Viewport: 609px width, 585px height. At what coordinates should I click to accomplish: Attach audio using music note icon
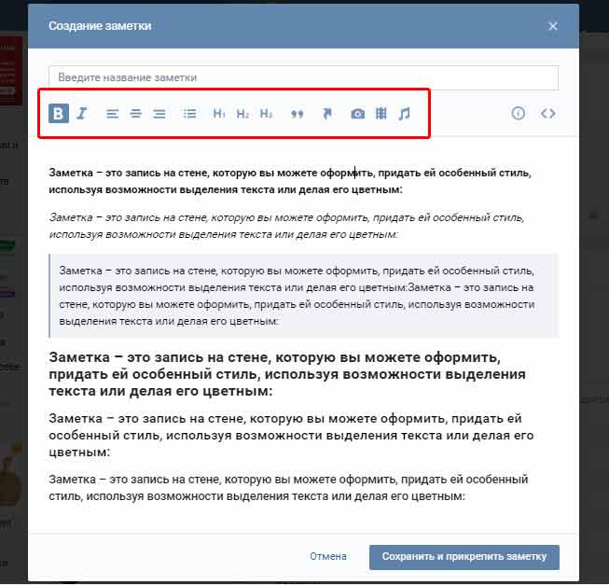tap(405, 114)
